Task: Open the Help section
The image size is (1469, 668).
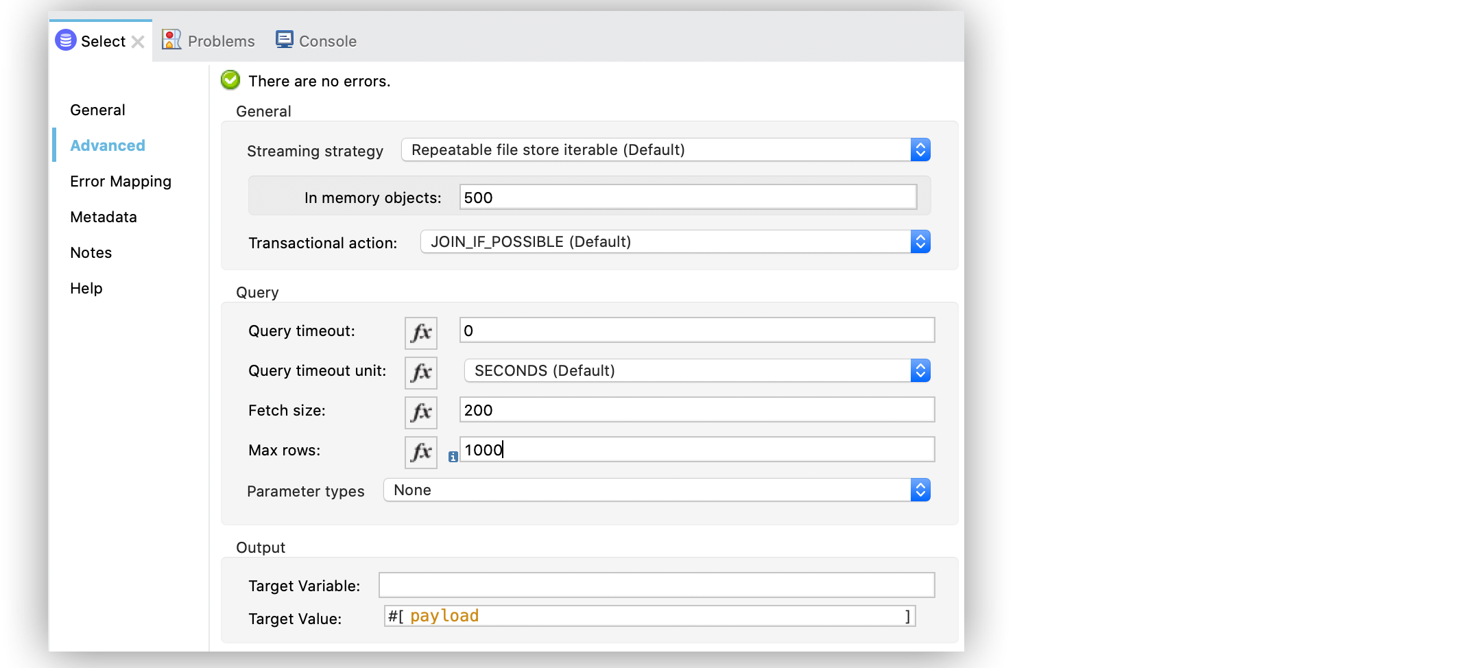Action: [86, 287]
